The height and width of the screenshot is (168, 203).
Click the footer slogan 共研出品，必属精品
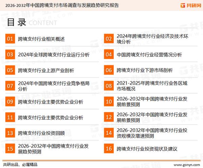click(x=20, y=165)
